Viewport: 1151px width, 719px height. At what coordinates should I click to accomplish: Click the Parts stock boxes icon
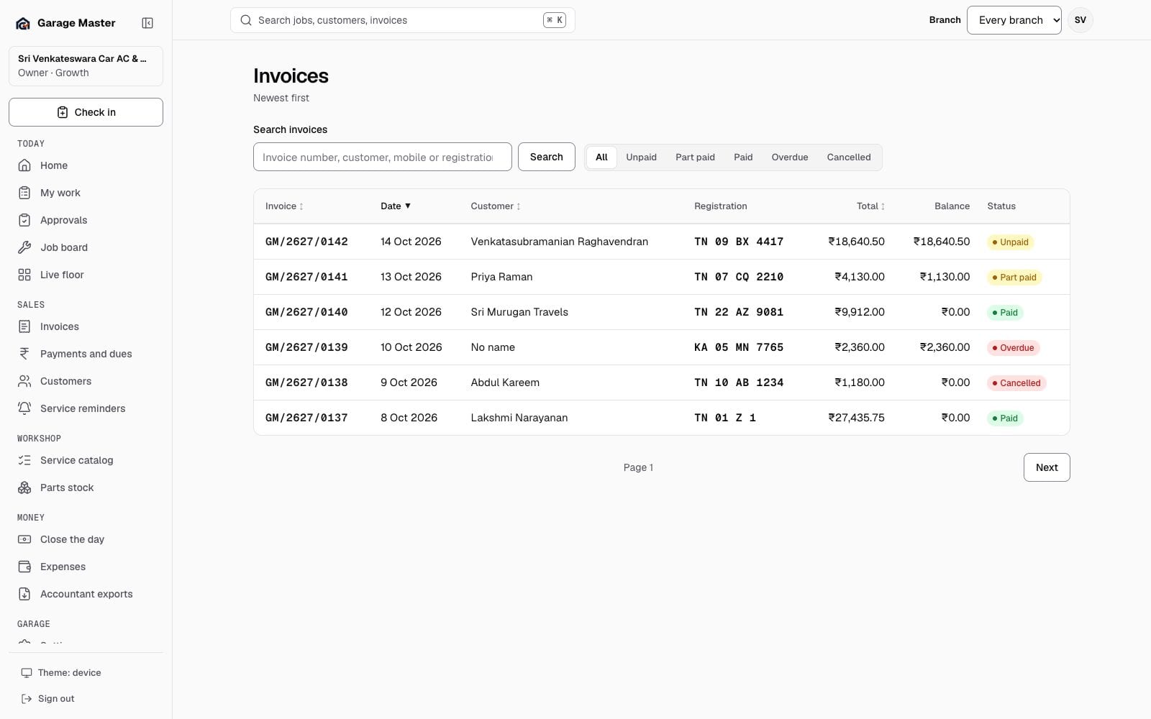click(x=24, y=487)
